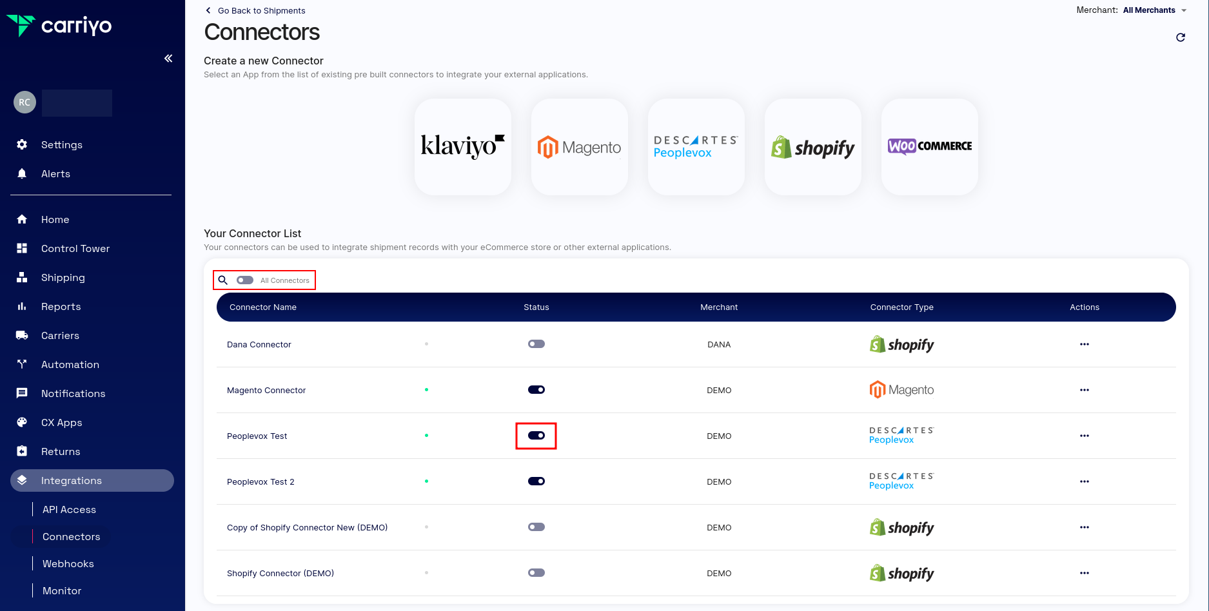This screenshot has height=611, width=1209.
Task: Click the Shopify Connector (DEMO) name
Action: coord(280,574)
